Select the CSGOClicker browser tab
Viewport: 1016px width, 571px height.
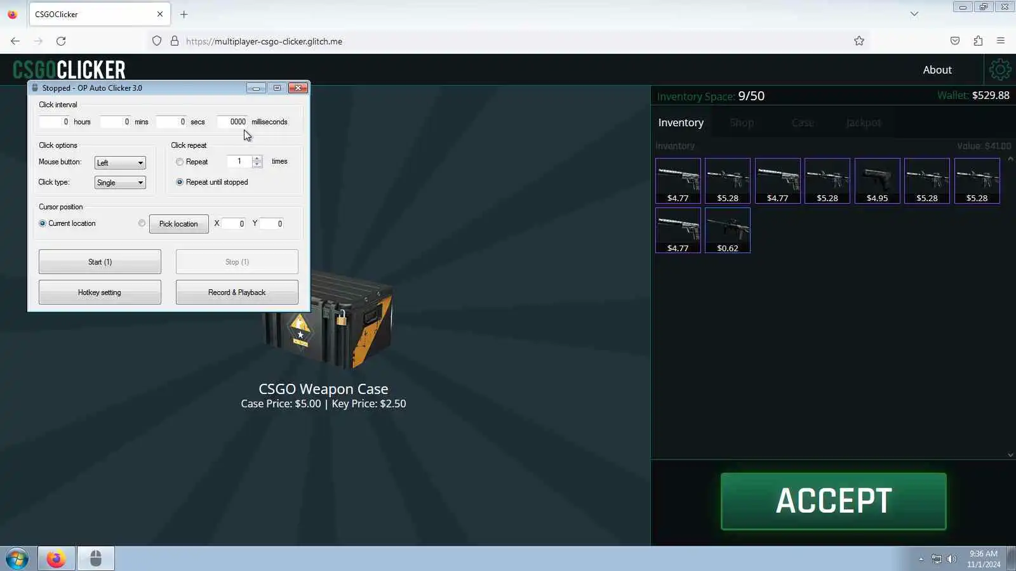(100, 14)
